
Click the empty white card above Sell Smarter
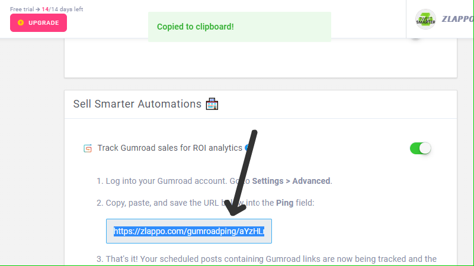[261, 58]
